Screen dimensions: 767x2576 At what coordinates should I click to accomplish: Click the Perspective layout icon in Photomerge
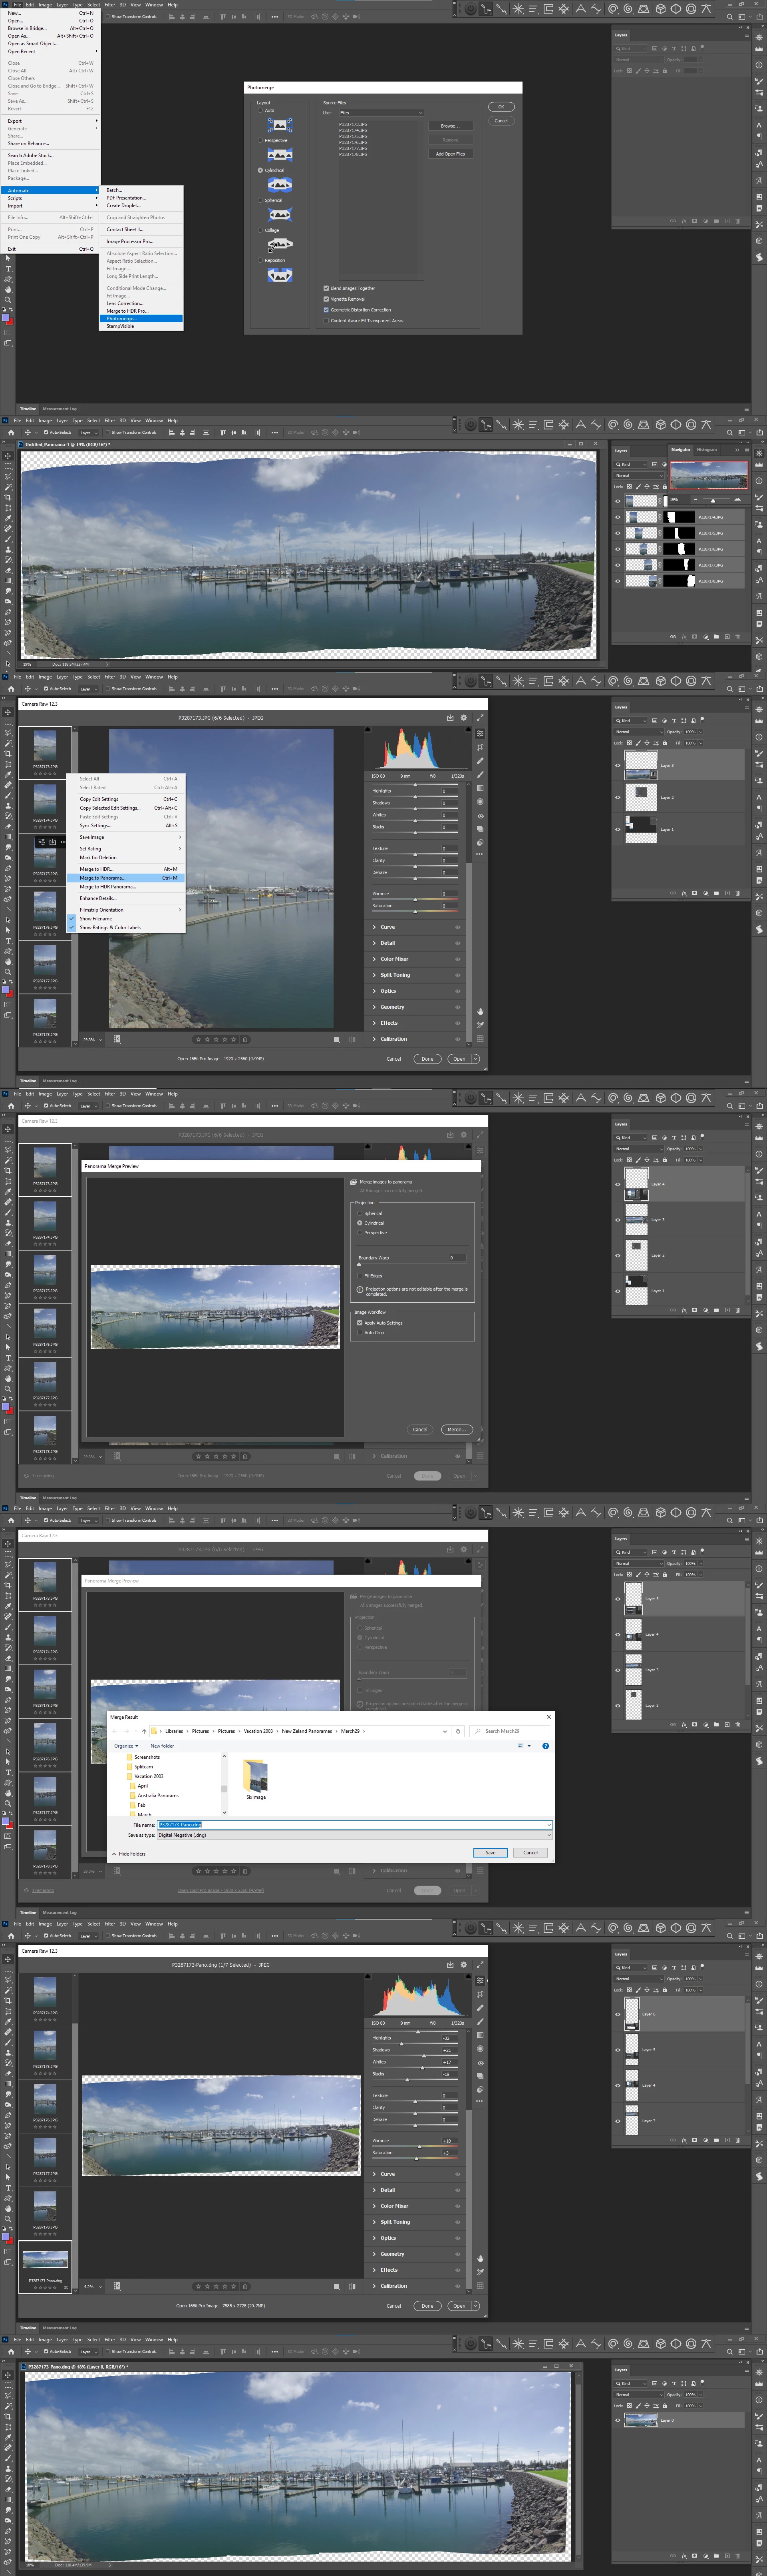pos(280,155)
